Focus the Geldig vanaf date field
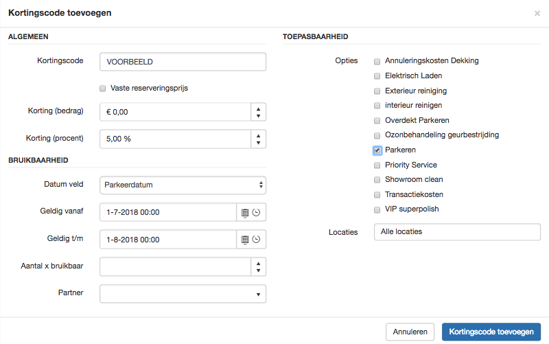 click(x=168, y=212)
